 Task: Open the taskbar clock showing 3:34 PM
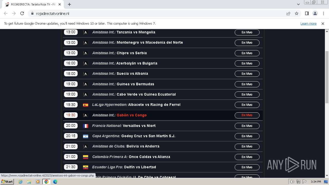316,182
